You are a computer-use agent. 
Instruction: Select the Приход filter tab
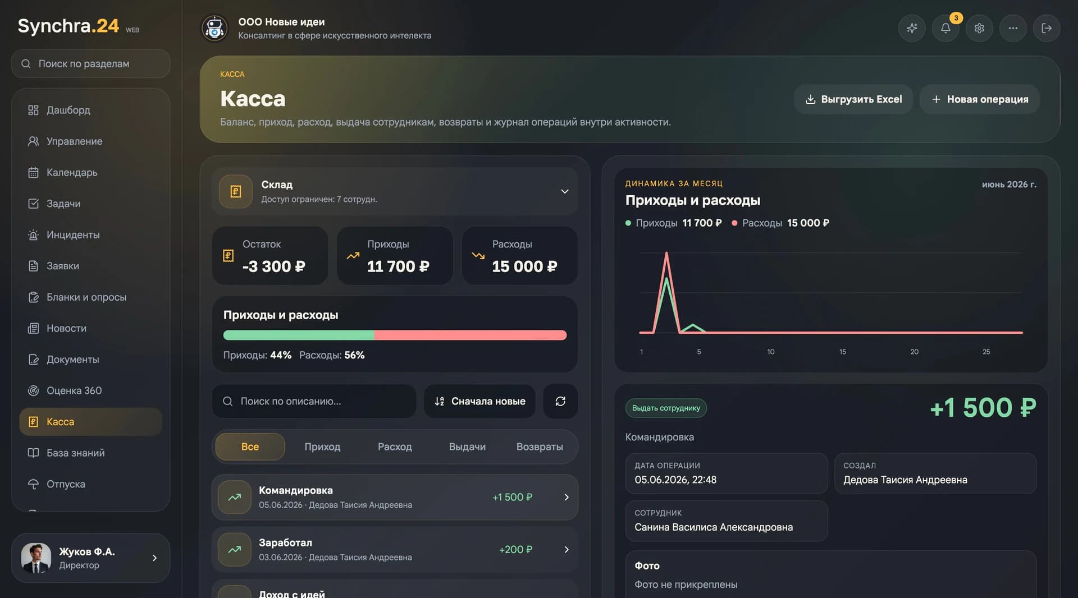[322, 447]
